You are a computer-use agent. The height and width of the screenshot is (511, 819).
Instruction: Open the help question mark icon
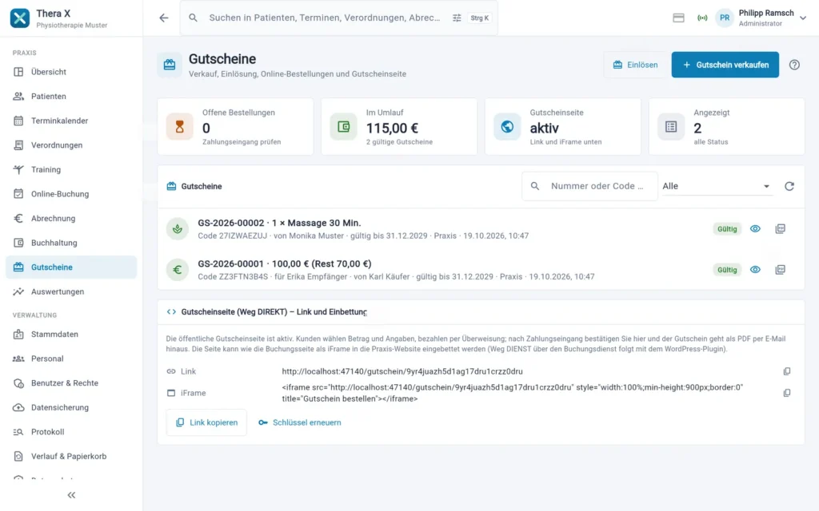794,65
